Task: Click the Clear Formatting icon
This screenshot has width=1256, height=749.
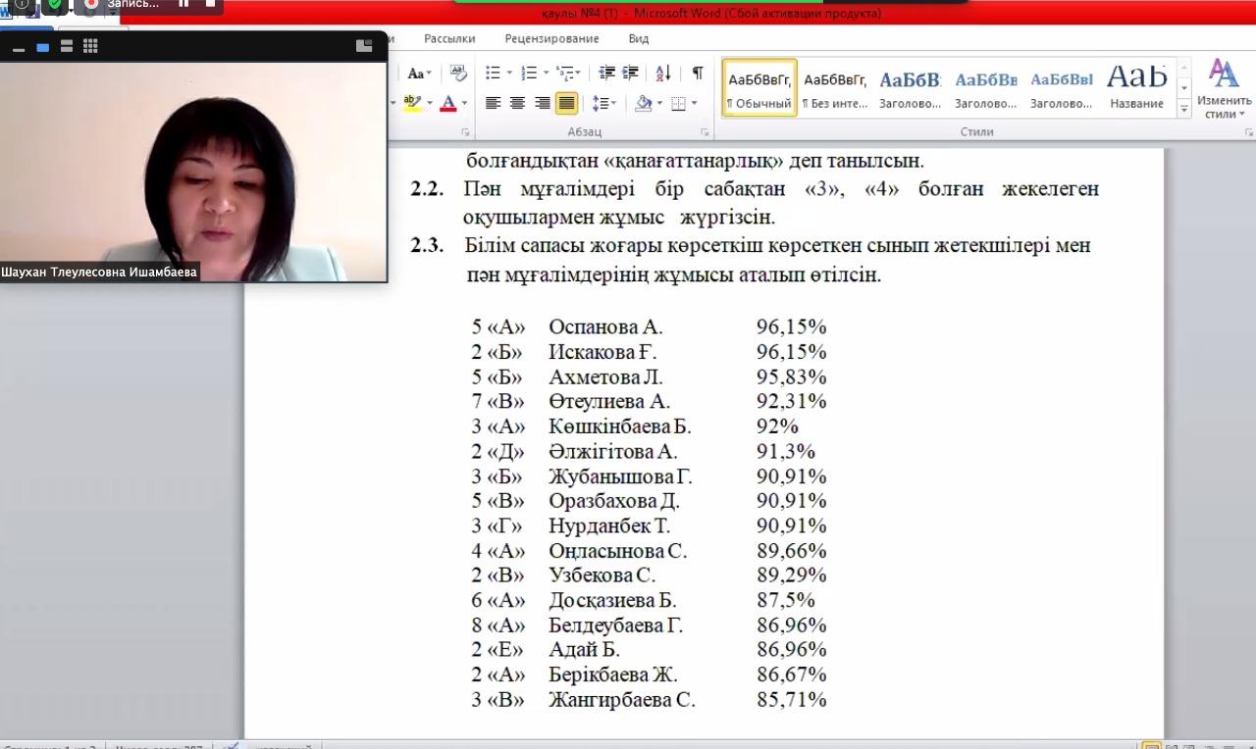Action: [x=458, y=74]
